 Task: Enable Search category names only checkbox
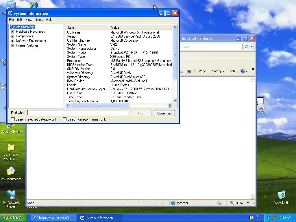(64, 119)
